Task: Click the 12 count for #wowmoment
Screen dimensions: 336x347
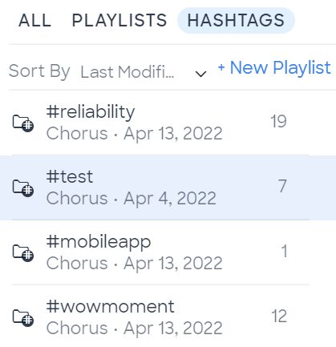Action: coord(279,317)
